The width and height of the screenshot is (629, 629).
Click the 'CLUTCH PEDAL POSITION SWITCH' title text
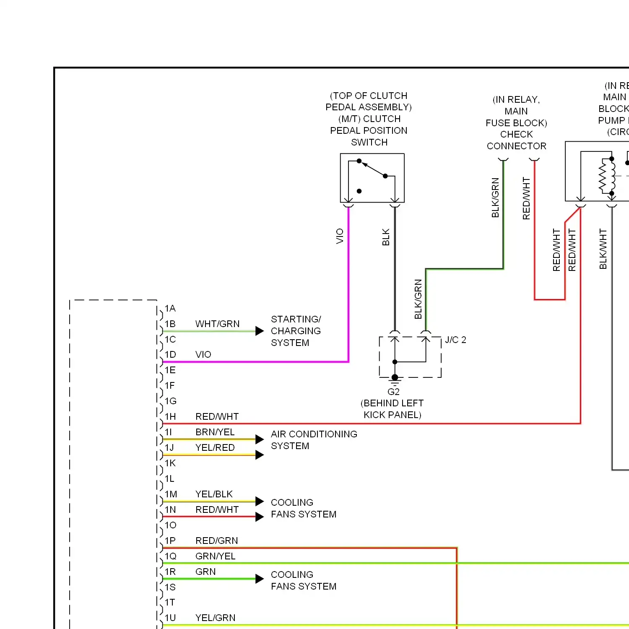pos(369,130)
